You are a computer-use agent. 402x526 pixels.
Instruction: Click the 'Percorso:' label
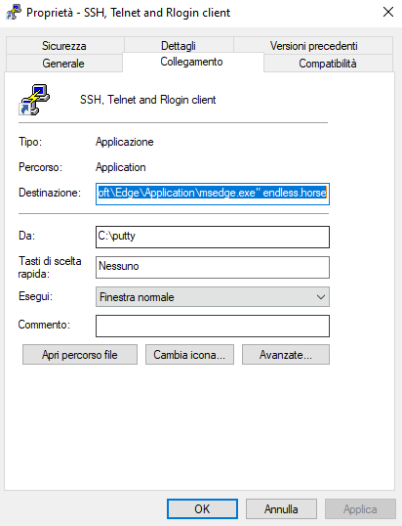41,167
